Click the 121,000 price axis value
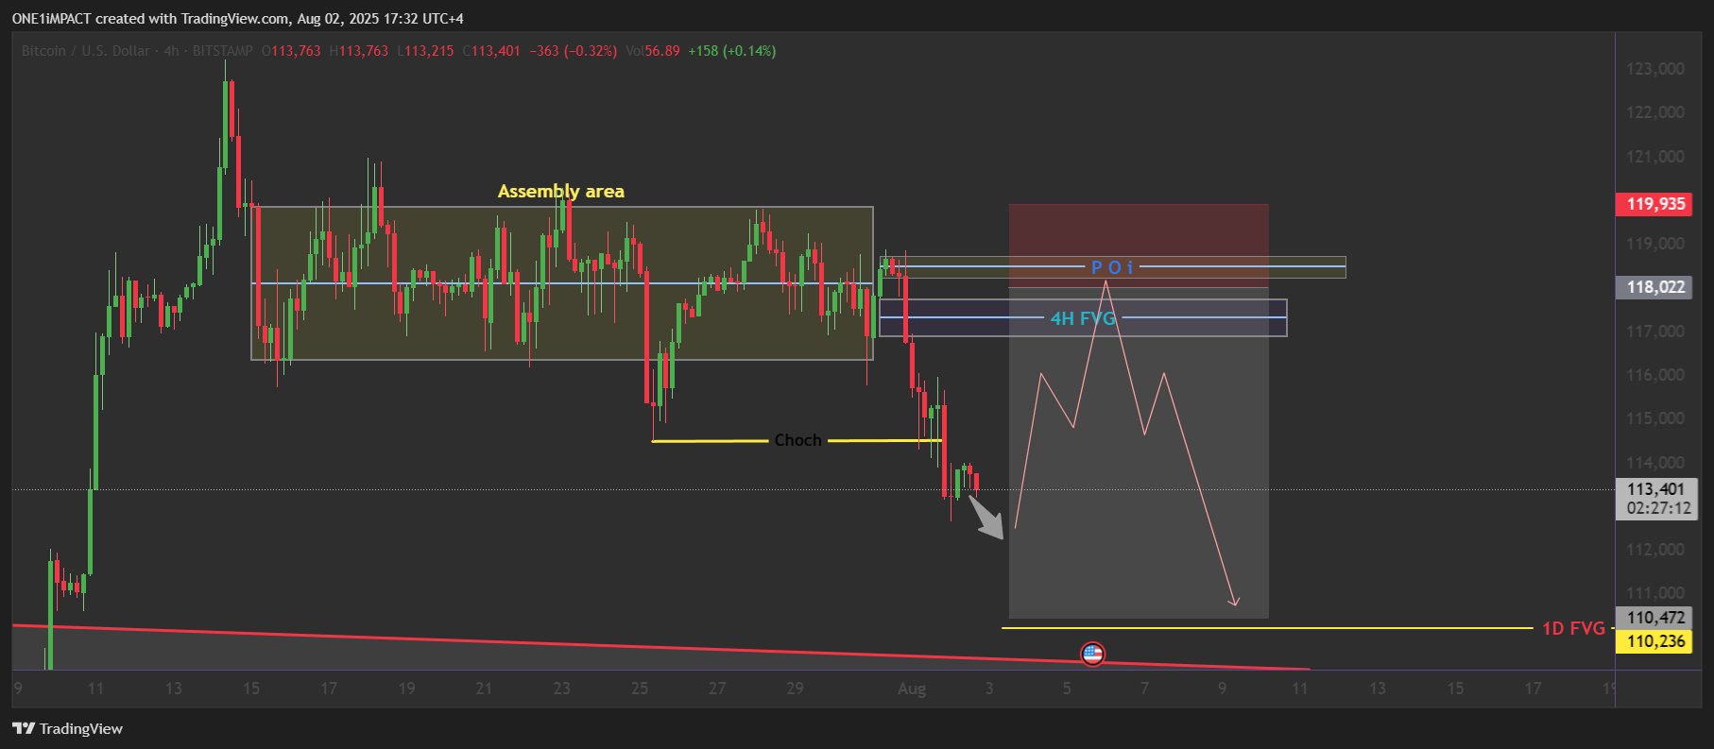Screen dimensions: 1714x749 pos(1654,157)
